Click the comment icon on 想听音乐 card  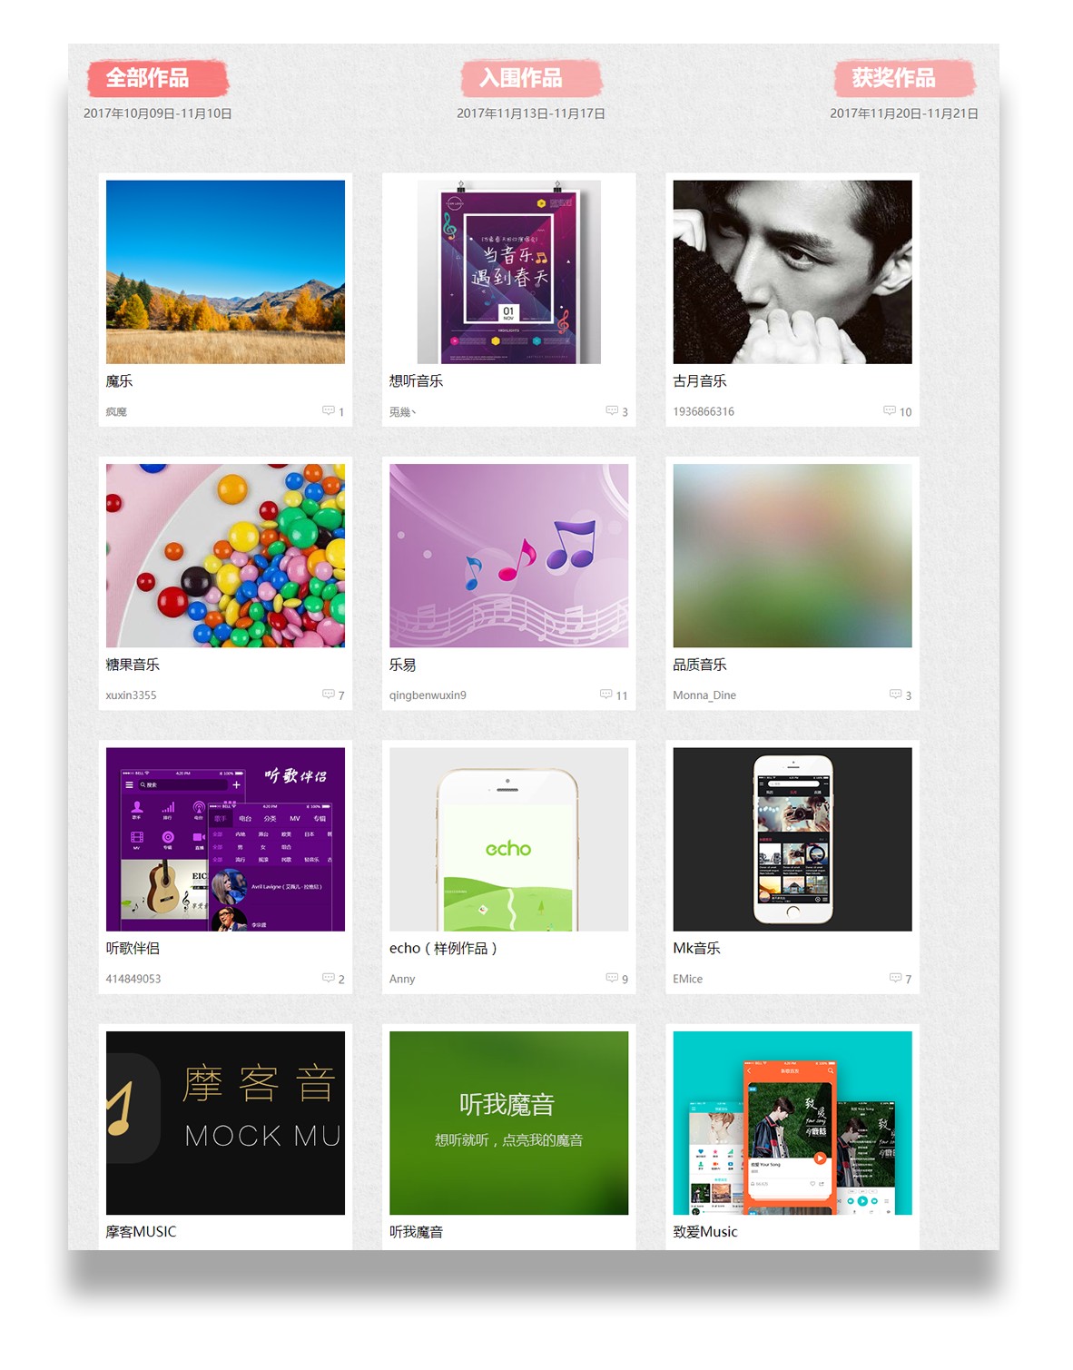(612, 410)
